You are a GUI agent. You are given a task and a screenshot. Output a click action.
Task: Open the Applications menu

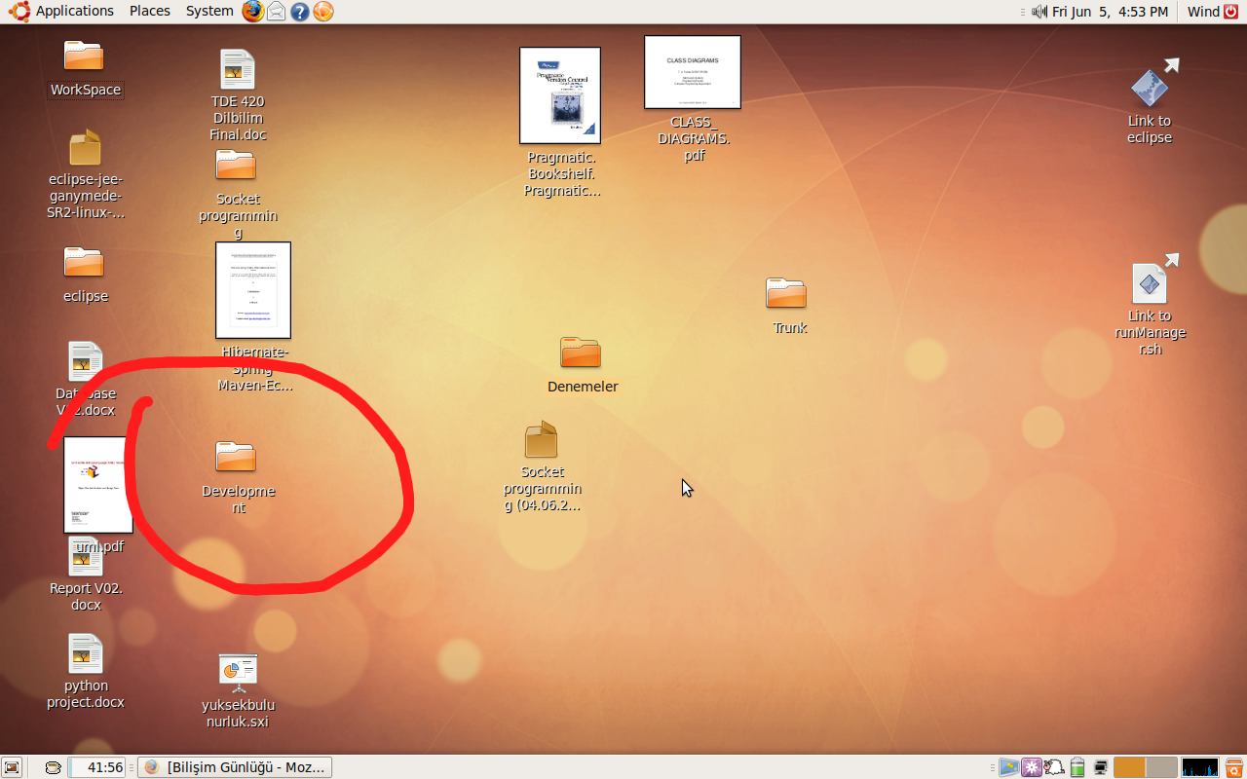tap(75, 11)
